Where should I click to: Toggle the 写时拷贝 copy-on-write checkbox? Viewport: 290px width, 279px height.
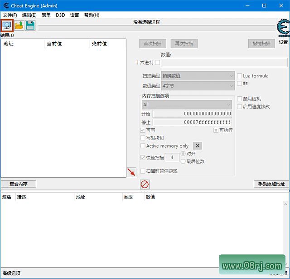click(143, 138)
